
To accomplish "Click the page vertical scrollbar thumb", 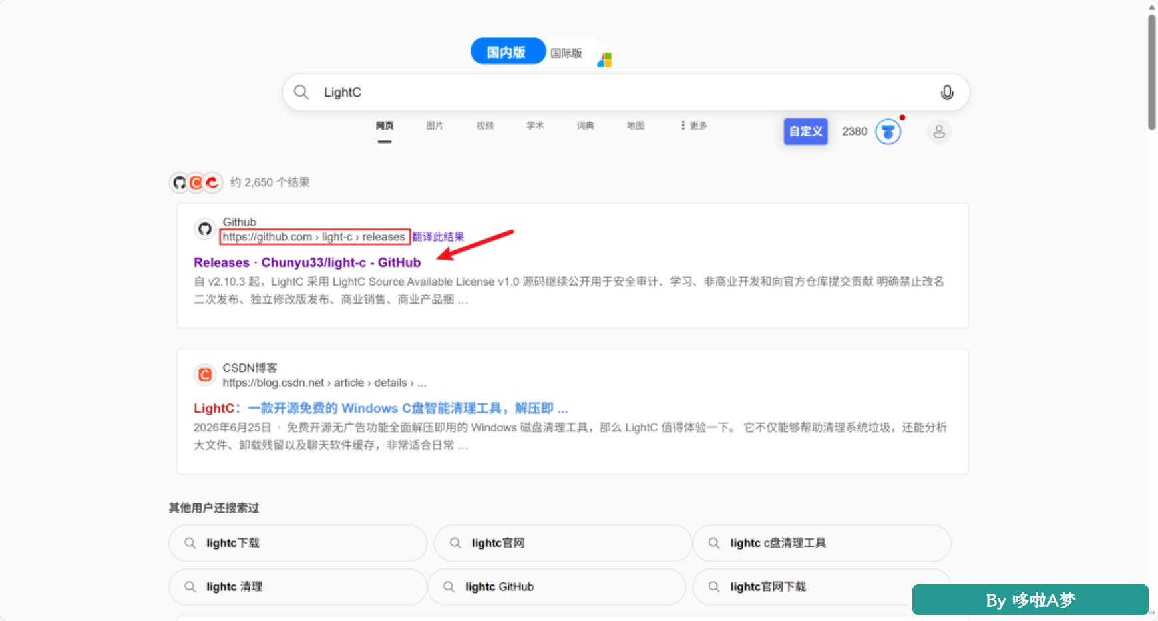I will [x=1152, y=72].
